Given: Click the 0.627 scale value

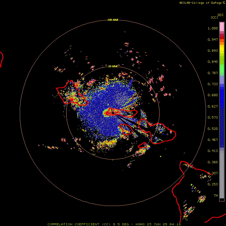Looking at the screenshot, I should pos(213,106).
